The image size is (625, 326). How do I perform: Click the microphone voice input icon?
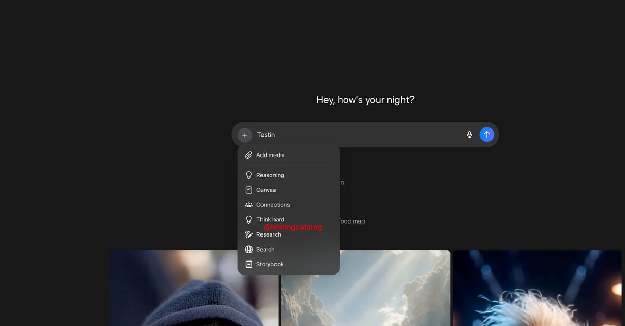(469, 135)
